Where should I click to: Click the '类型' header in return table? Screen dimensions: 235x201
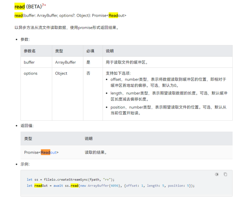point(28,138)
